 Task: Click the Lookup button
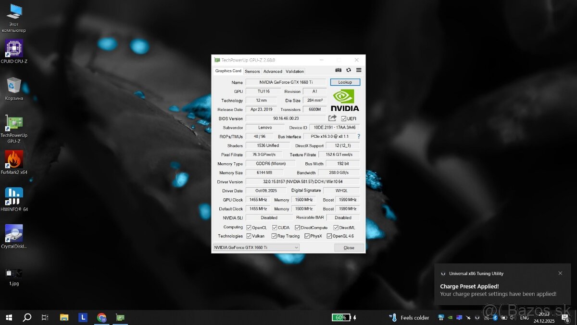click(x=345, y=82)
